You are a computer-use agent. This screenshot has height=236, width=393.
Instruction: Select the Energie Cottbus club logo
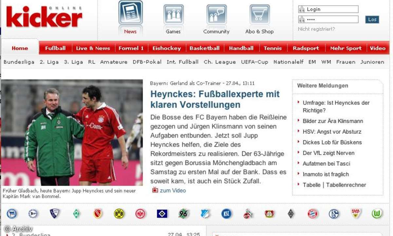click(98, 214)
